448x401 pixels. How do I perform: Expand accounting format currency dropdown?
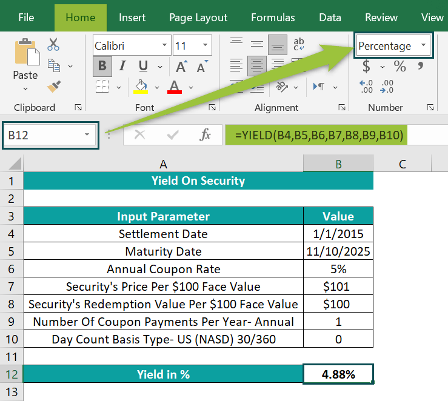[383, 67]
